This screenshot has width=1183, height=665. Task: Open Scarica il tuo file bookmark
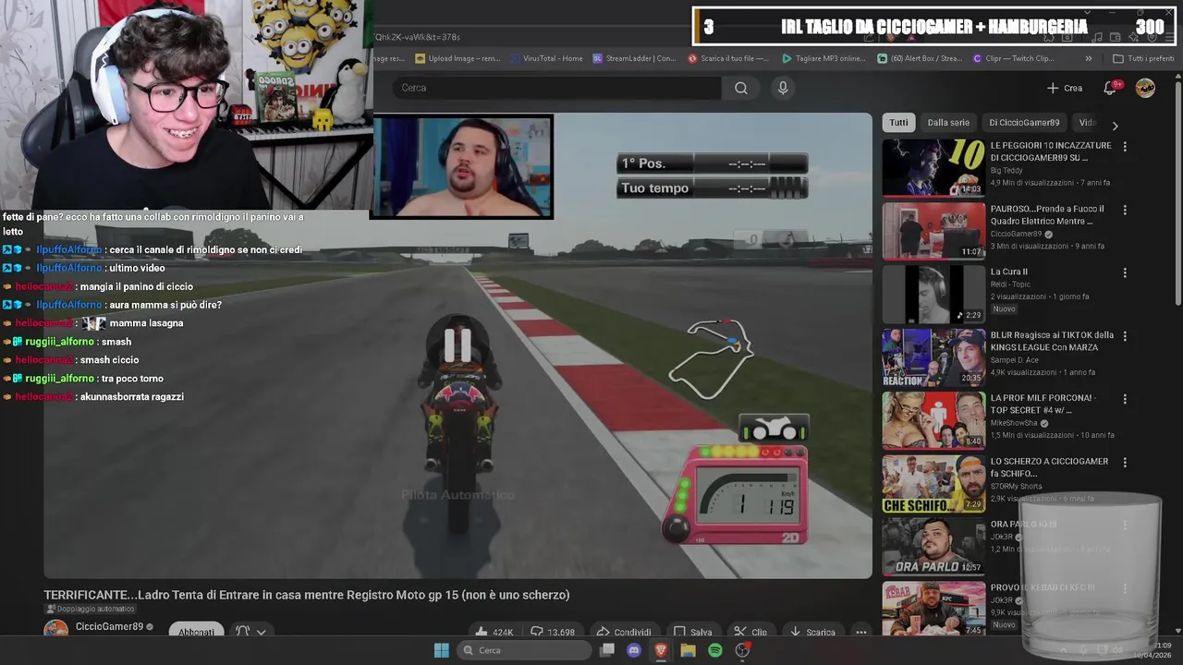coord(728,58)
